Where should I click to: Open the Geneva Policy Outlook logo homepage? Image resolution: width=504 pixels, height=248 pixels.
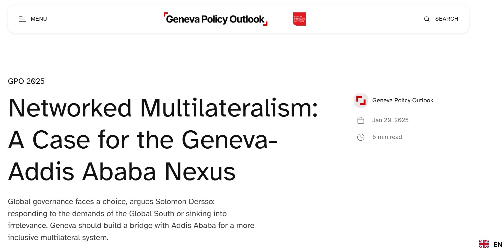click(215, 19)
